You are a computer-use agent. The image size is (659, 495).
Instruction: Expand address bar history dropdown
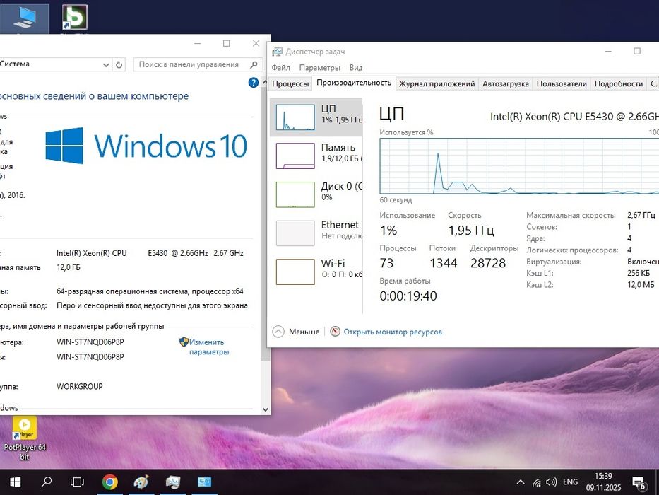coord(106,65)
